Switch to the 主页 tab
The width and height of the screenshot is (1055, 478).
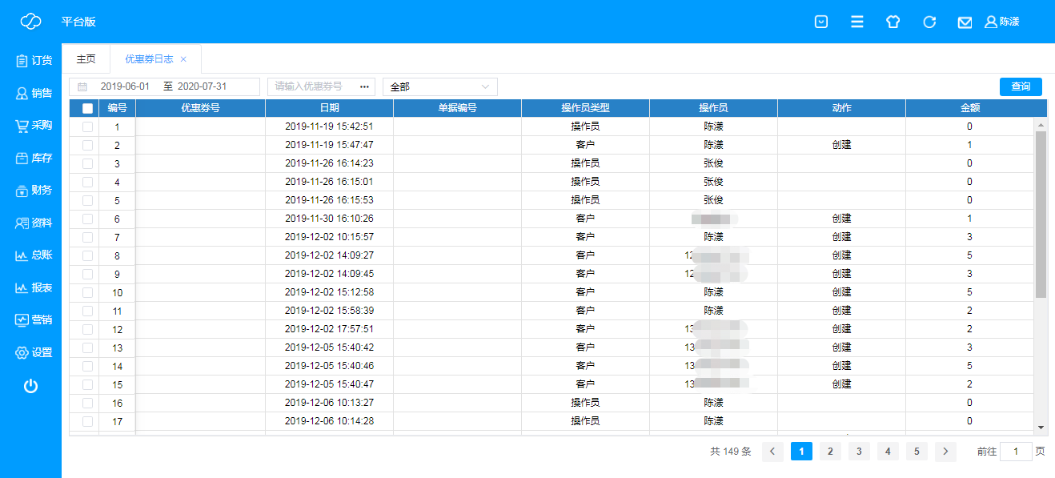[86, 59]
